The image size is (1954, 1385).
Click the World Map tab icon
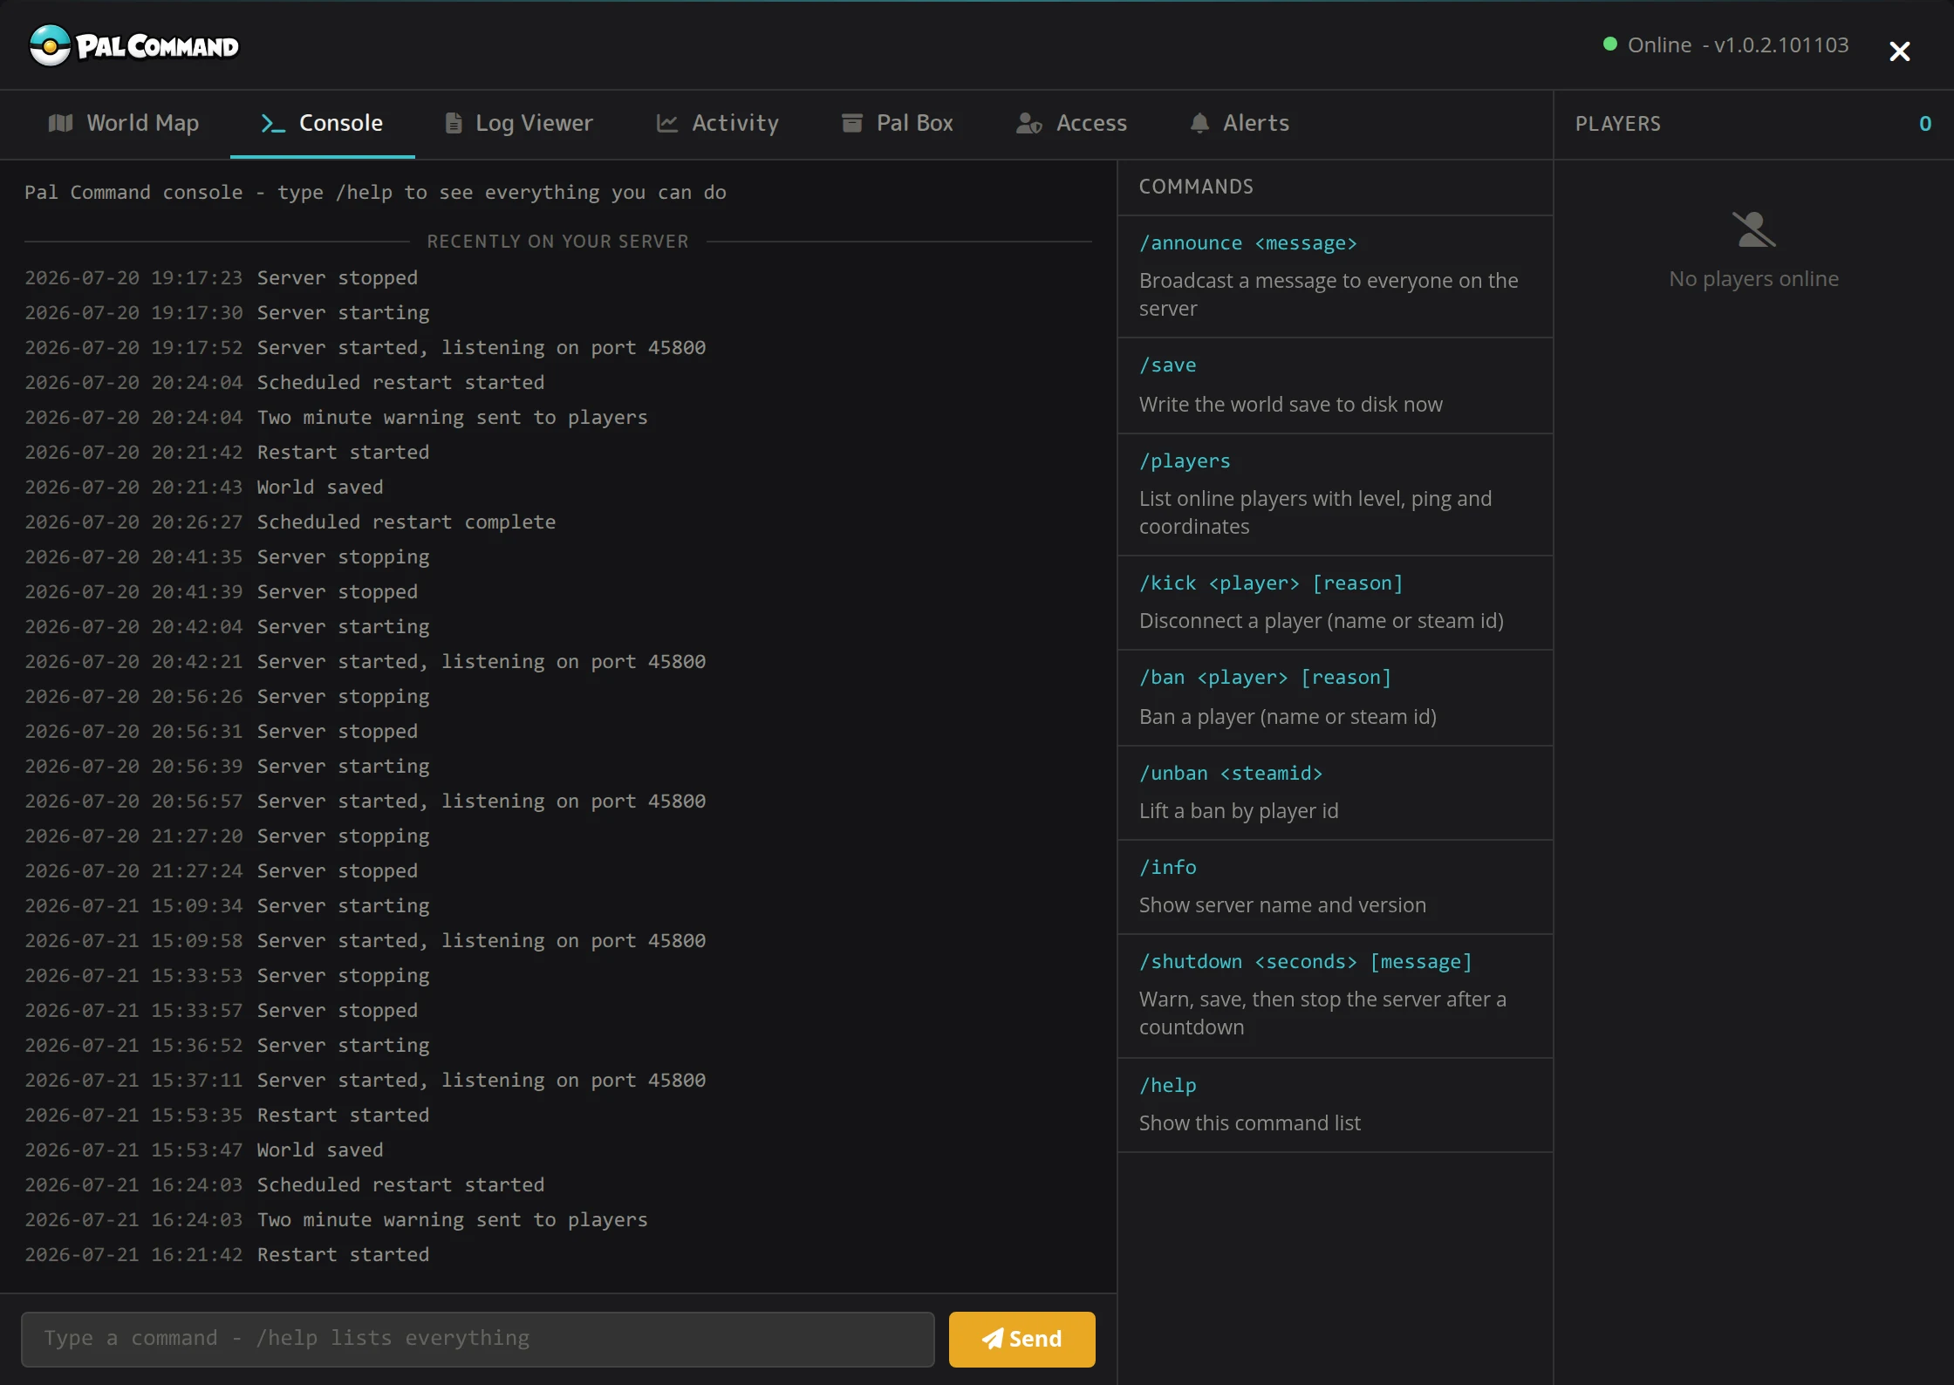[x=60, y=123]
